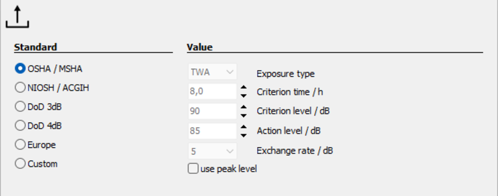
Task: Enable the use peak level checkbox
Action: tap(222, 169)
